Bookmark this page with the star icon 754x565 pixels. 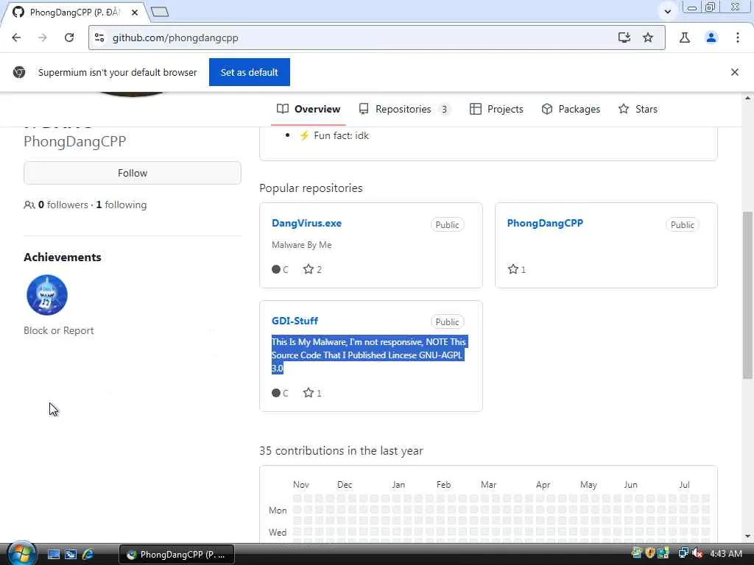pyautogui.click(x=648, y=38)
